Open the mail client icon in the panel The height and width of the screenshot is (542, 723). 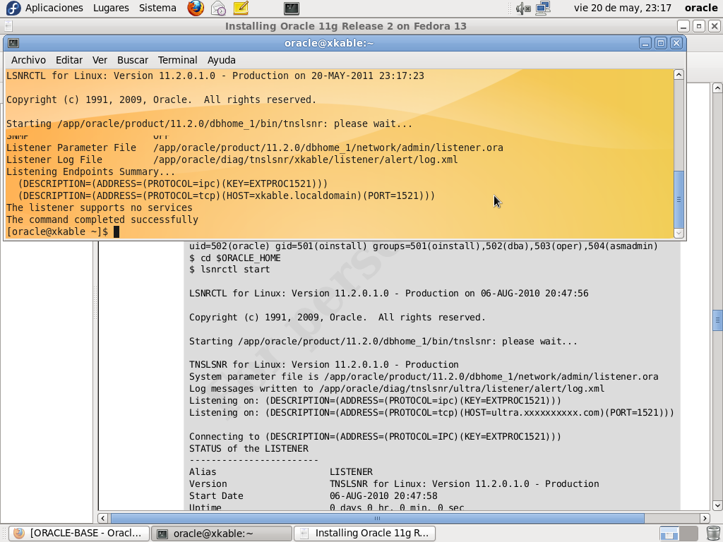[x=218, y=8]
